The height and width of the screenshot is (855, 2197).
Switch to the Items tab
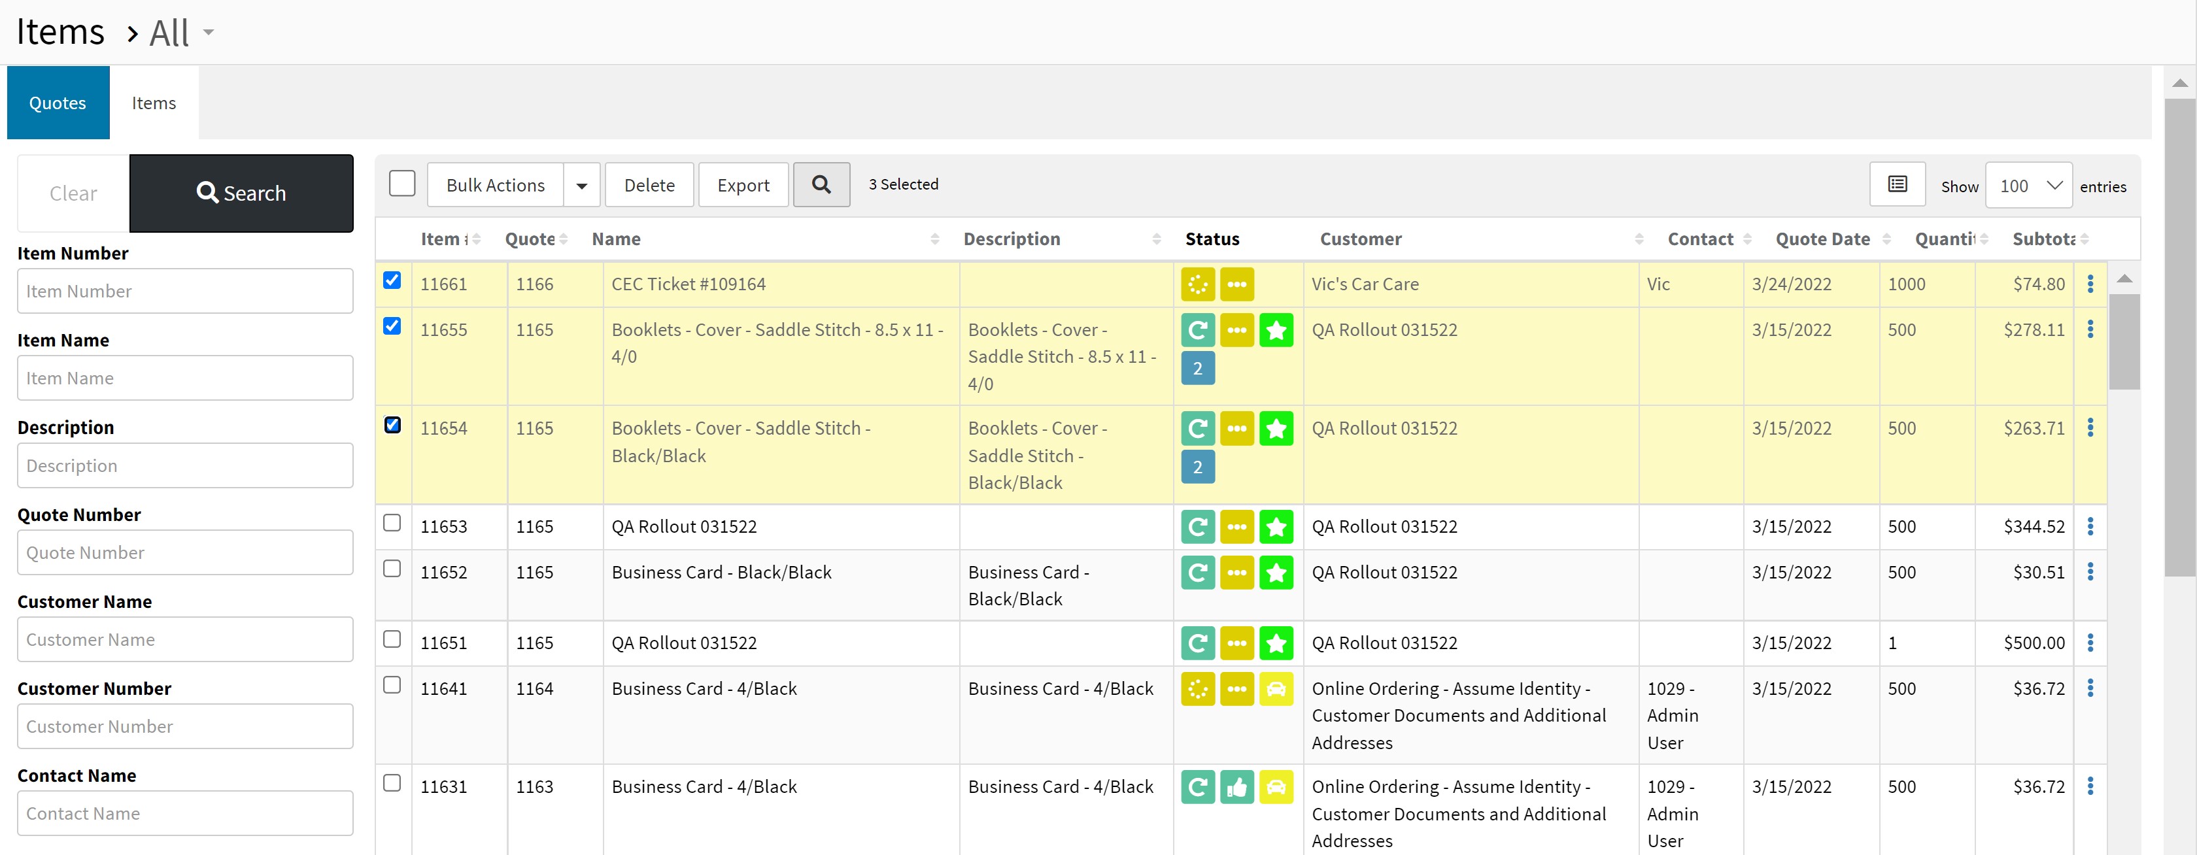[154, 103]
